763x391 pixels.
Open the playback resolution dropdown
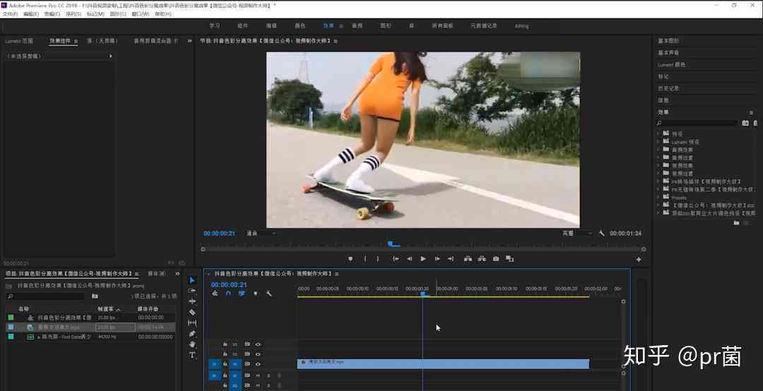point(578,234)
